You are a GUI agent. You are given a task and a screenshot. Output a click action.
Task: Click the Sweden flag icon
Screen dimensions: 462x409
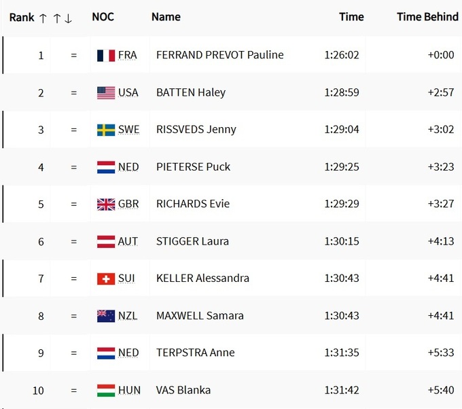pyautogui.click(x=106, y=130)
